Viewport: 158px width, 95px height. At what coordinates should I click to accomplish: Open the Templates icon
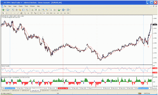[x=68, y=10]
